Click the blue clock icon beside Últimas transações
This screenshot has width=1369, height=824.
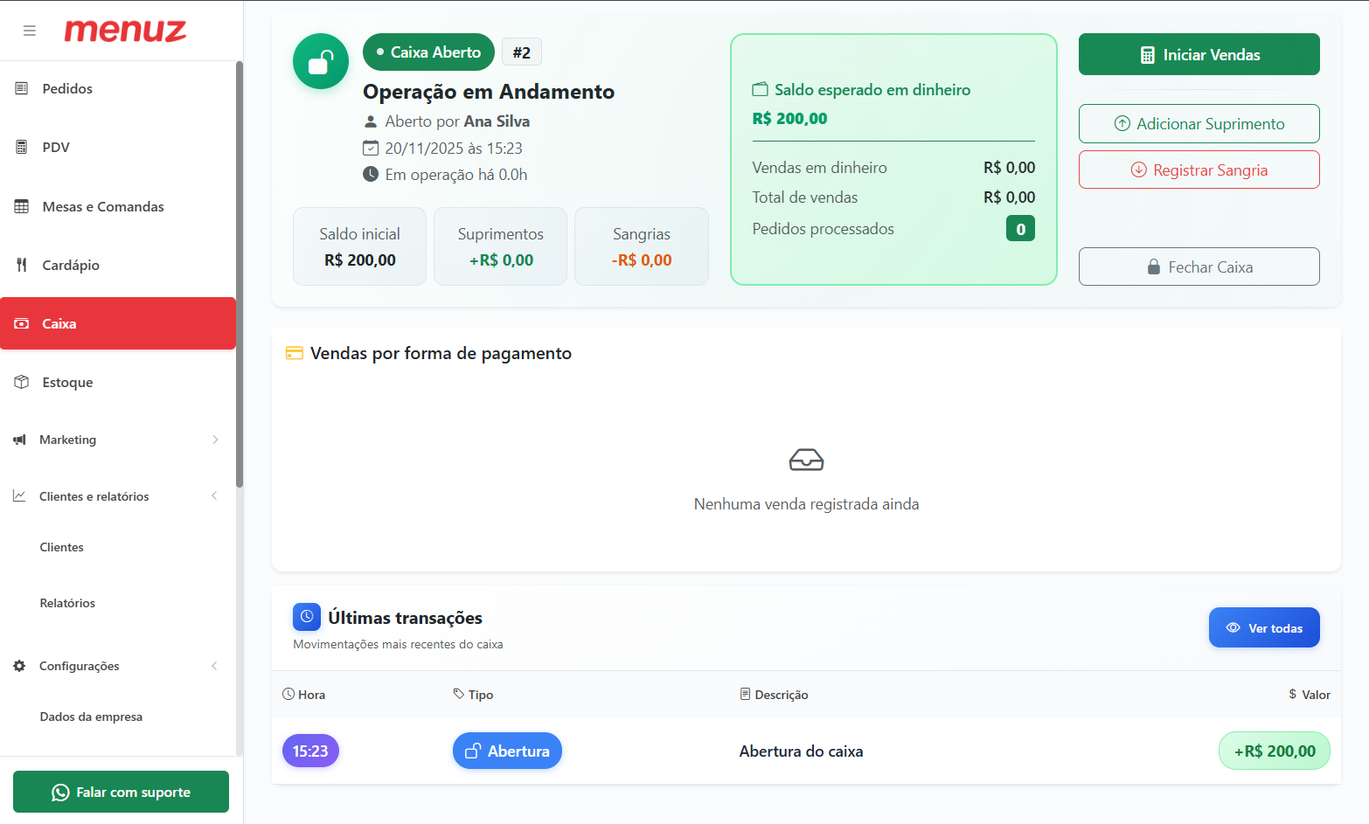[x=307, y=617]
